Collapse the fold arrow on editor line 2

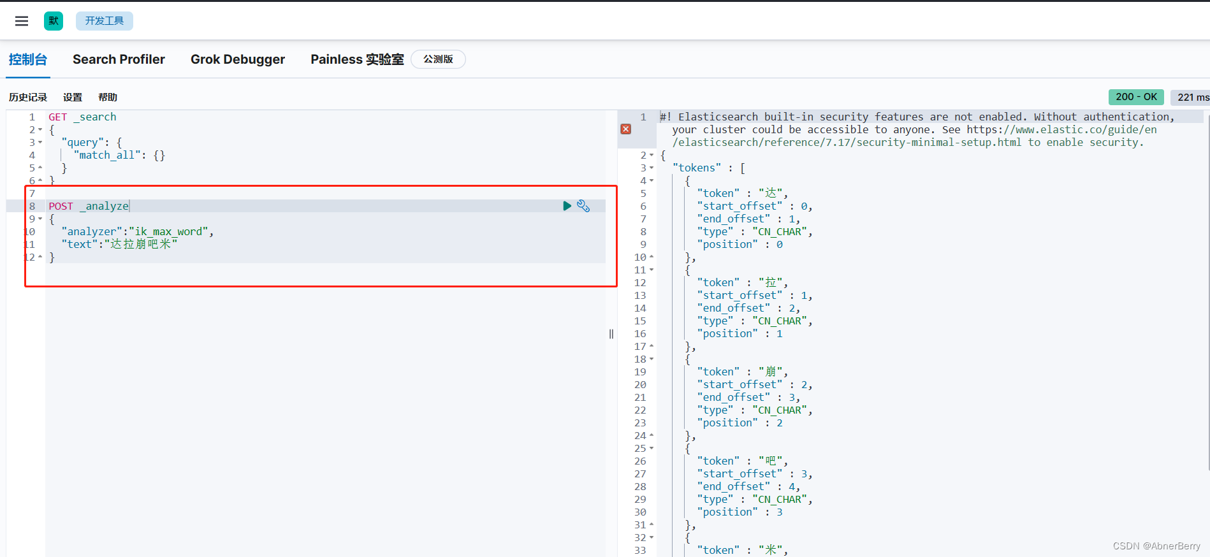(40, 129)
